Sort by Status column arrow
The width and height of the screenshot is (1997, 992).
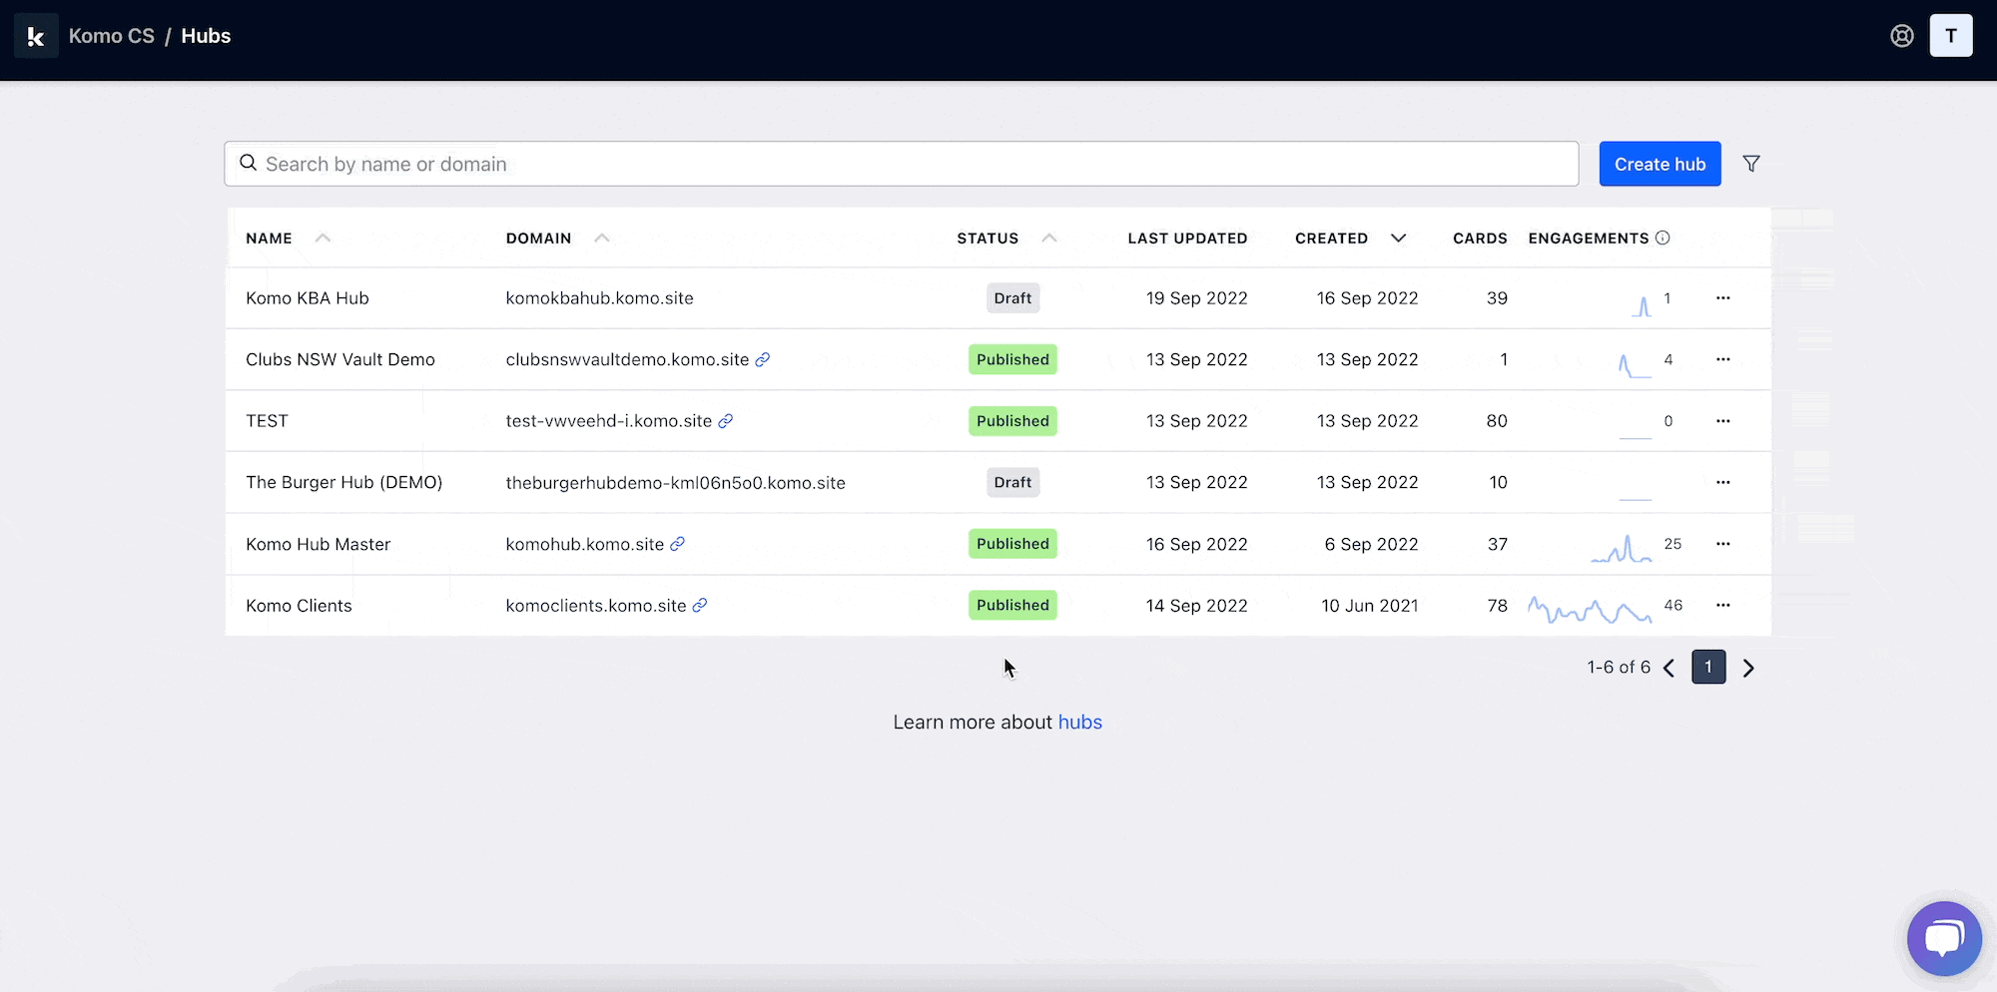coord(1049,238)
